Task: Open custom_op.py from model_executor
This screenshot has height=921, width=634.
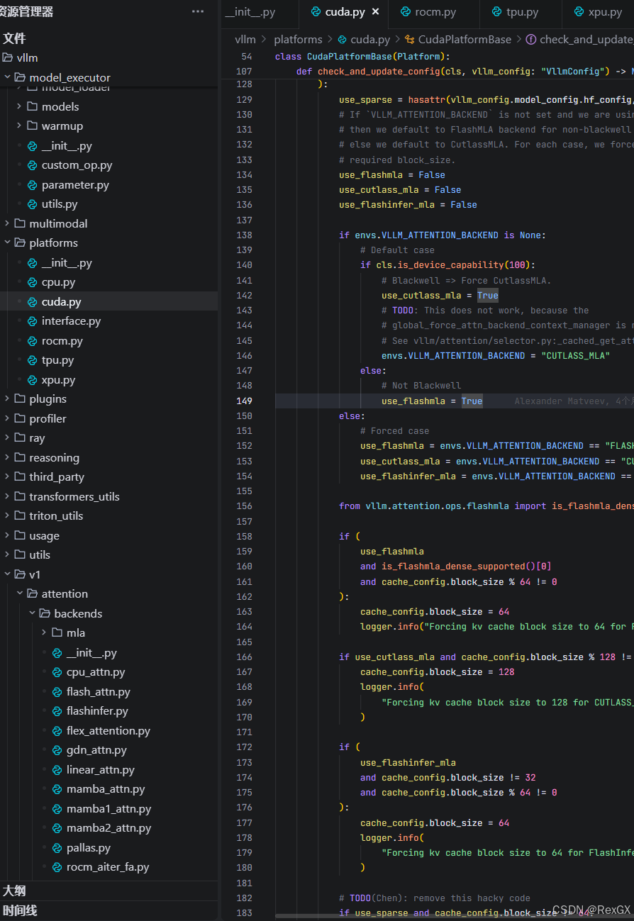Action: [77, 165]
